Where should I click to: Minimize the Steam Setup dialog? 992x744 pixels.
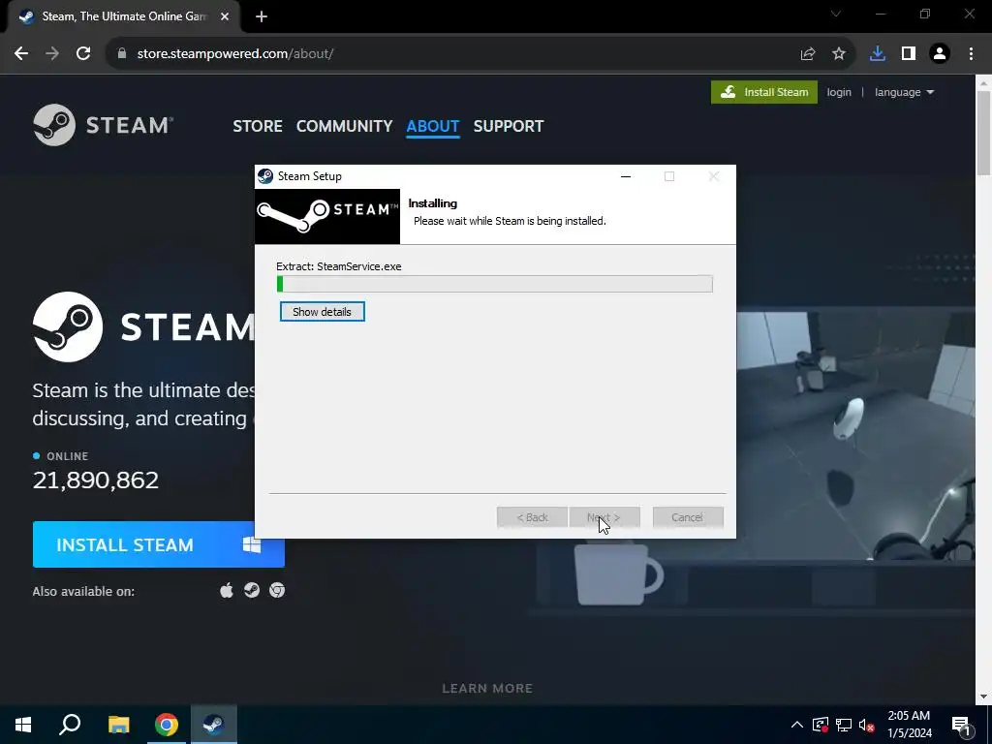coord(626,176)
